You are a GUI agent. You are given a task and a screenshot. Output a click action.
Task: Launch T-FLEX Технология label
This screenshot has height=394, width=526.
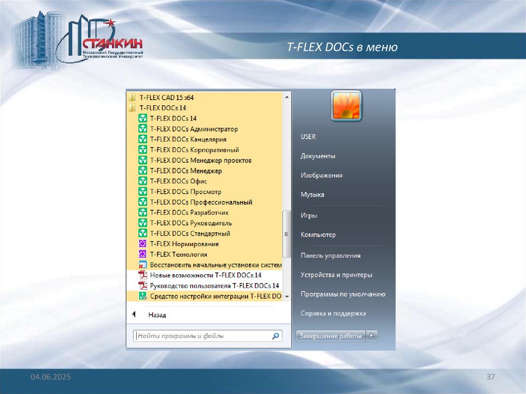178,254
